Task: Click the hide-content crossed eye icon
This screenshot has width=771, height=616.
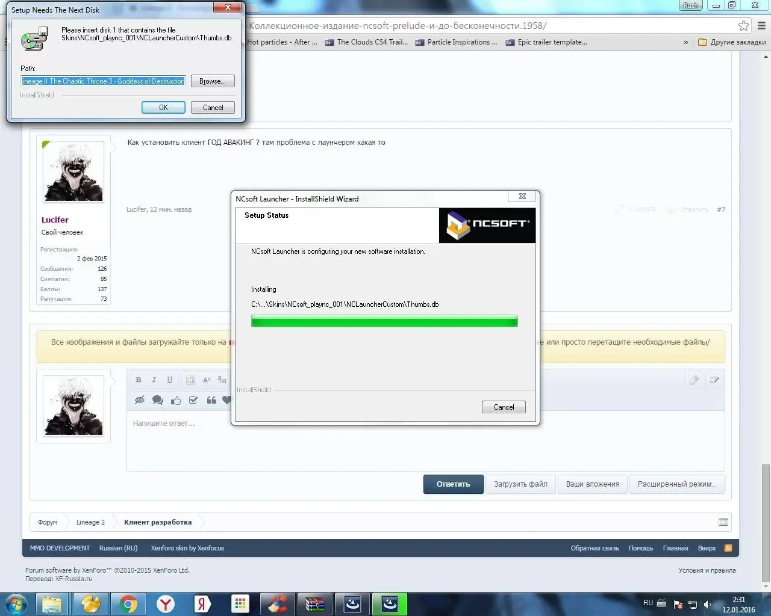Action: click(x=140, y=400)
